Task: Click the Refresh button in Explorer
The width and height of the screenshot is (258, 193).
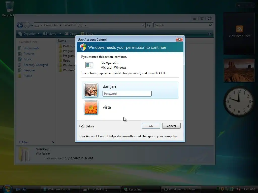Action: (x=149, y=25)
